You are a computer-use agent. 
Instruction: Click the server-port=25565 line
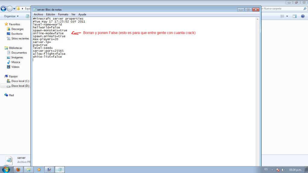click(48, 51)
